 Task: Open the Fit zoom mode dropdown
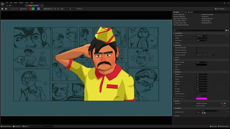tap(79, 9)
